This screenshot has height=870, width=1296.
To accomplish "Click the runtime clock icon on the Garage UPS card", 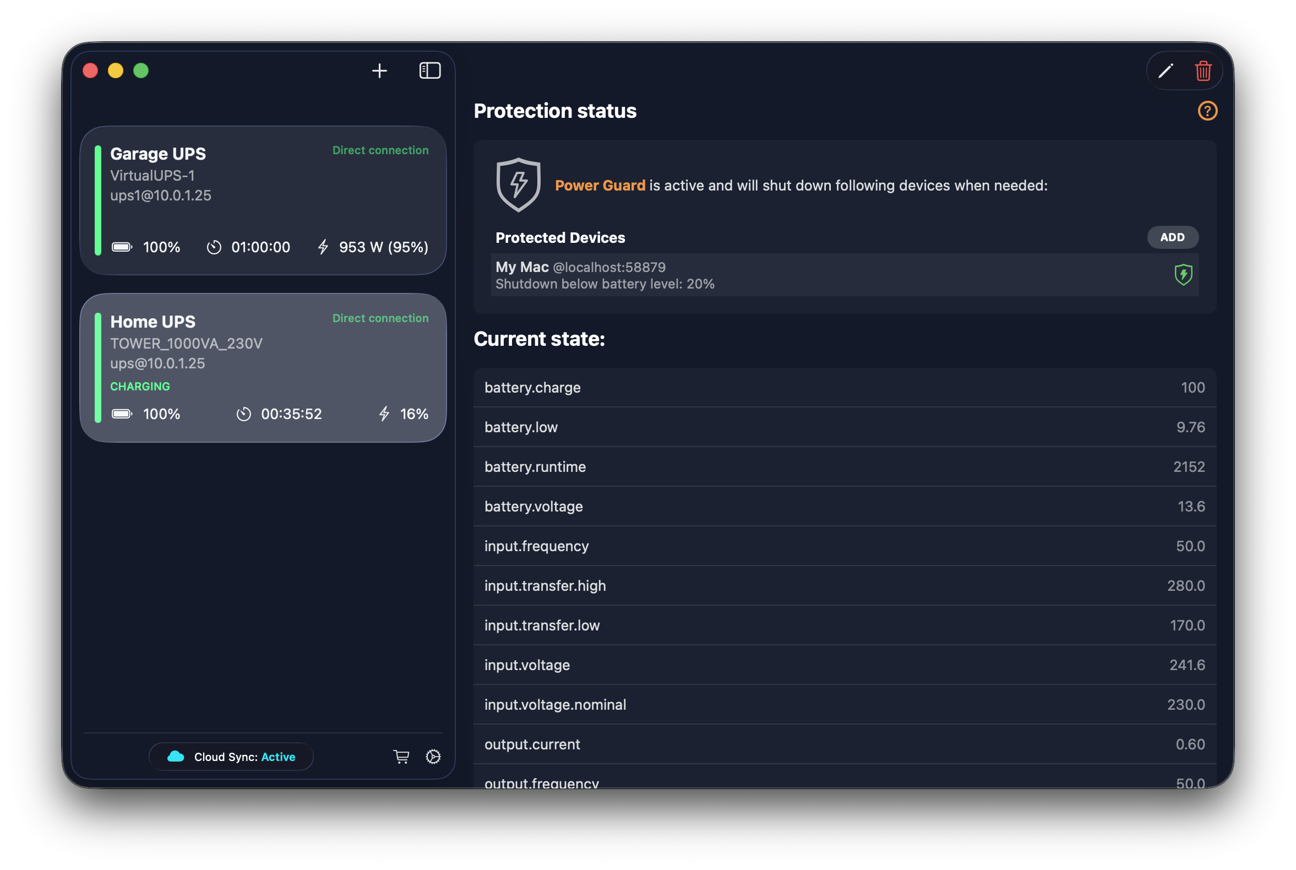I will [214, 247].
